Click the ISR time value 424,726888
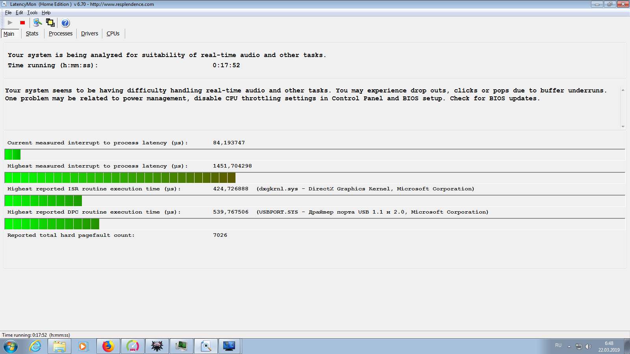This screenshot has height=354, width=630. tap(231, 189)
